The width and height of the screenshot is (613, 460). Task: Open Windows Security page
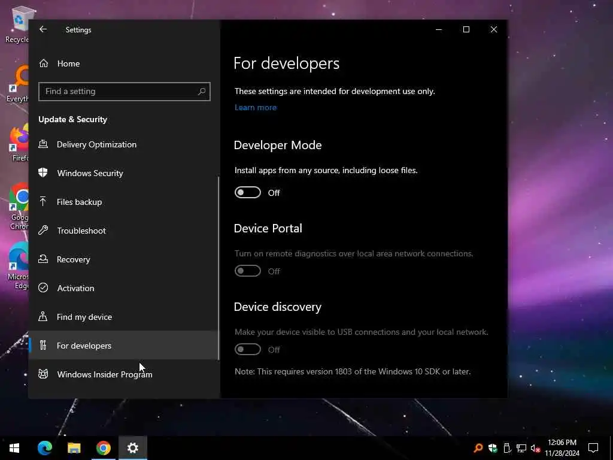pos(125,173)
